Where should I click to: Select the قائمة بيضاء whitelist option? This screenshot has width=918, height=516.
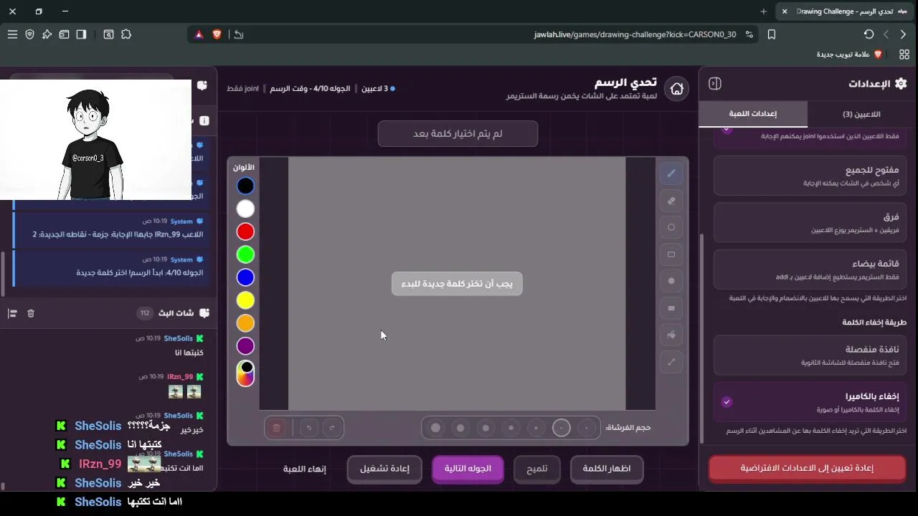(x=810, y=269)
